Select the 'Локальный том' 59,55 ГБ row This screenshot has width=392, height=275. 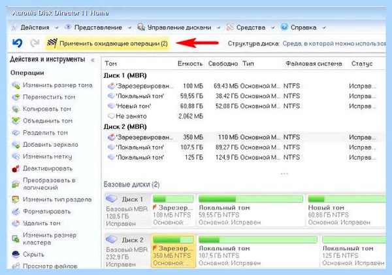244,96
